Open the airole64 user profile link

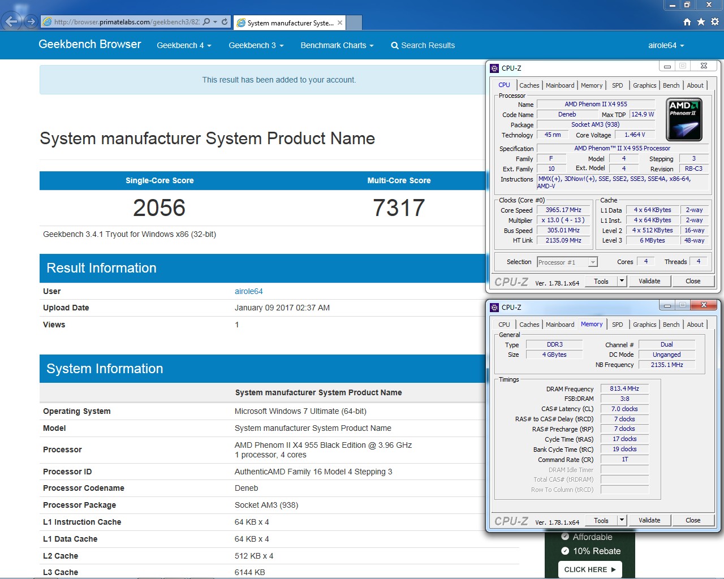click(x=249, y=291)
